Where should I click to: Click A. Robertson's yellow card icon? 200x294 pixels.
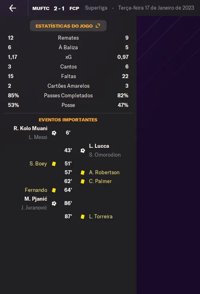coord(82,173)
